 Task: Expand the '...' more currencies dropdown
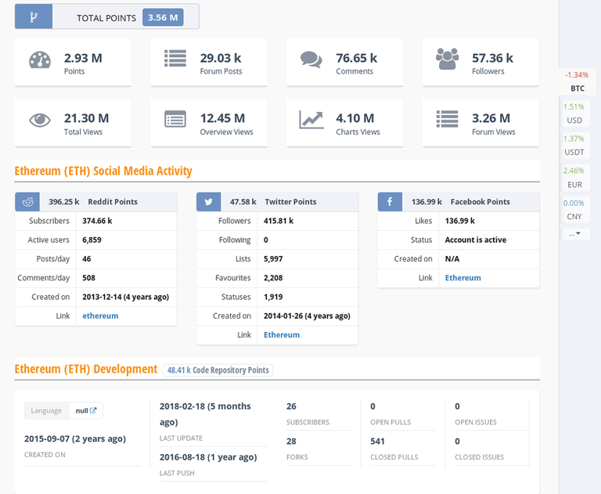(575, 233)
